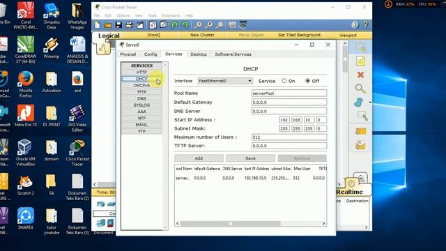The width and height of the screenshot is (446, 251).
Task: Choose the Inspect magnifier tool
Action: (x=360, y=89)
